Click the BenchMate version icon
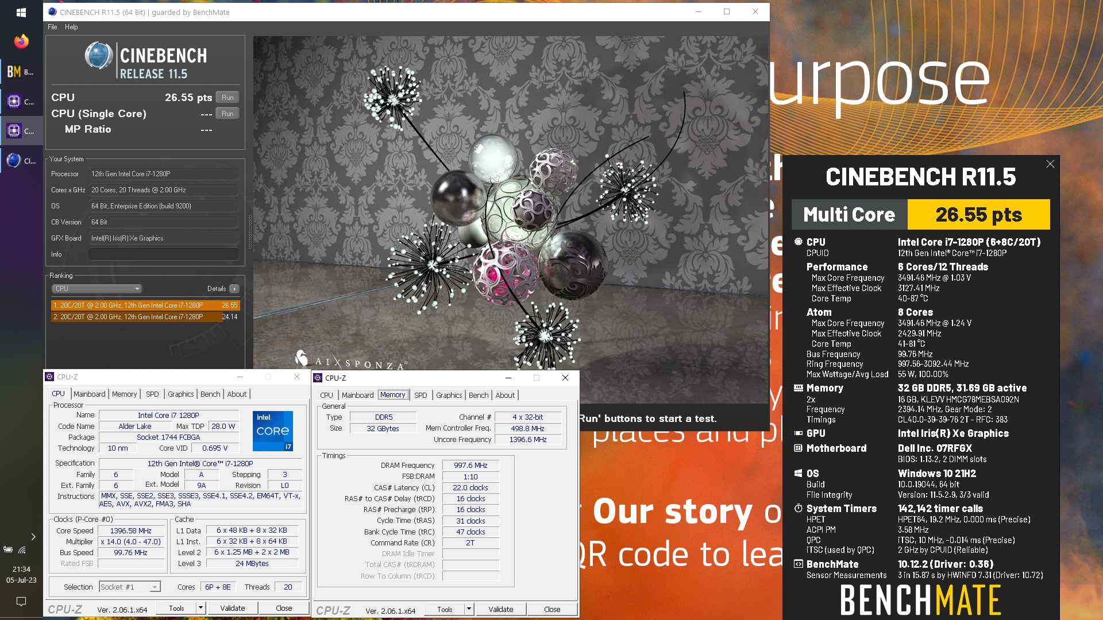1103x620 pixels. point(799,564)
